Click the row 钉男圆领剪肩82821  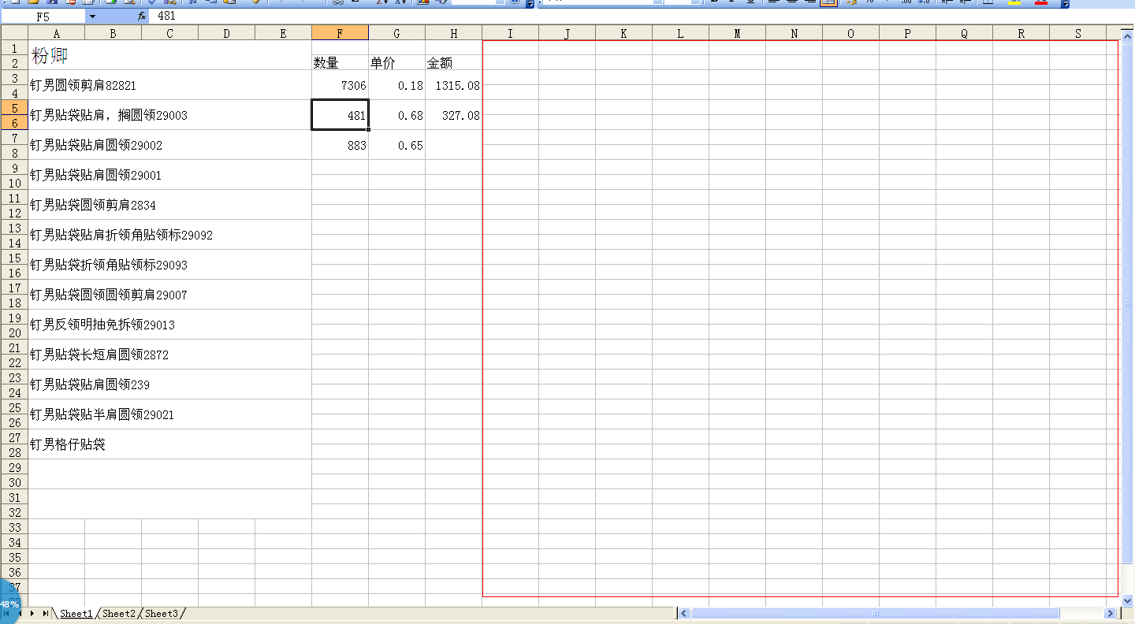169,85
